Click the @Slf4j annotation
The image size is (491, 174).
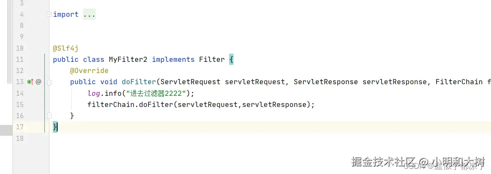coord(65,48)
